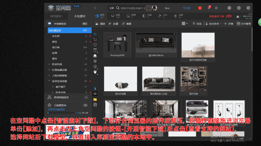This screenshot has height=146, width=261.
Task: Expand the 灯具电器设备 tree node
Action: pyautogui.click(x=49, y=70)
